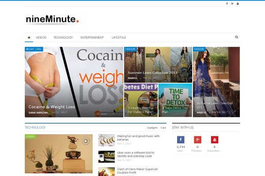
Task: Open the Facebook icon in top bar
Action: [227, 4]
